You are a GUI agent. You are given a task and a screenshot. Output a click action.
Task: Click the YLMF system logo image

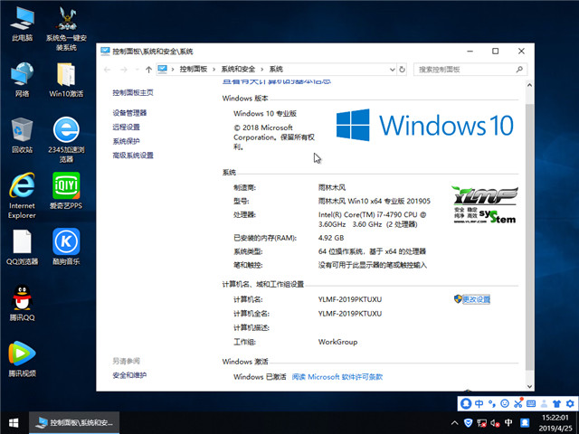pos(485,204)
